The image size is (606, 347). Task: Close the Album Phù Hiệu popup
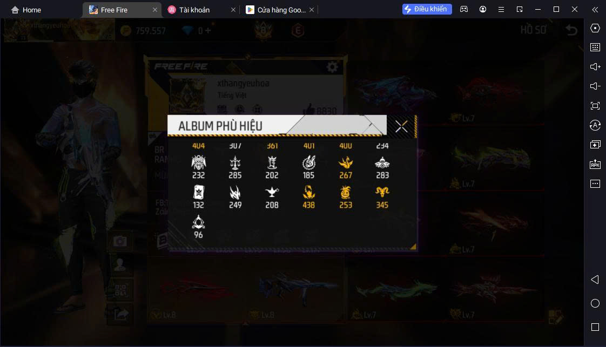coord(401,126)
